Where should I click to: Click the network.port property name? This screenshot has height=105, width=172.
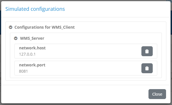[32, 65]
